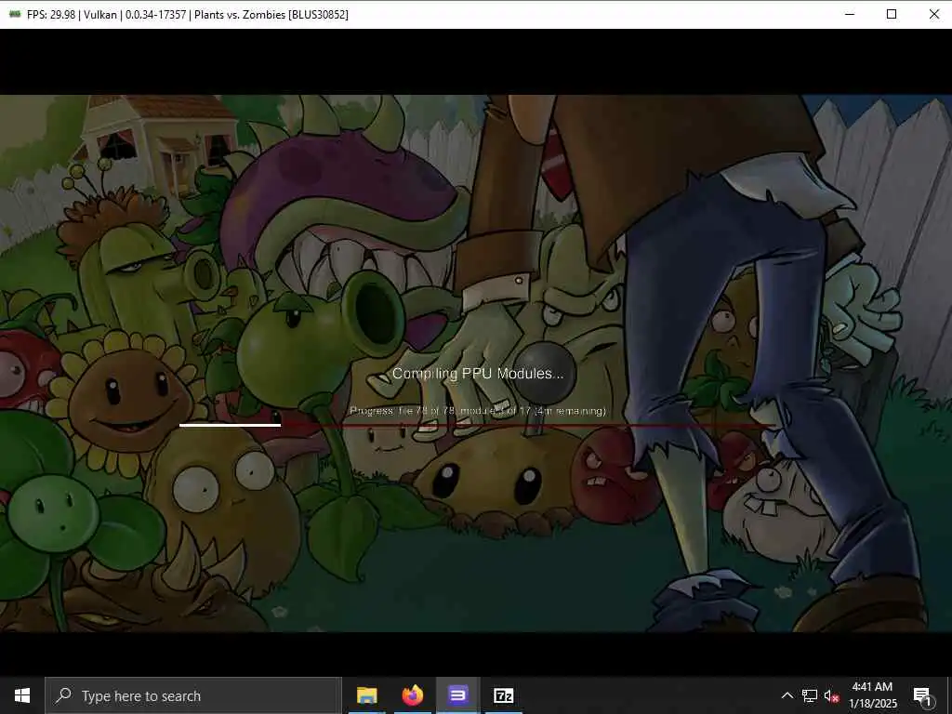Click the muted volume tray icon
Viewport: 952px width, 714px height.
pos(831,695)
